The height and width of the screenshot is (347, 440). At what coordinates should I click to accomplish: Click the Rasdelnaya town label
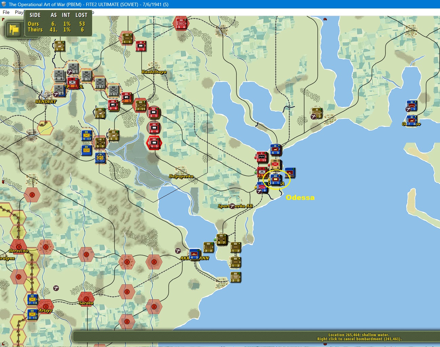click(154, 72)
